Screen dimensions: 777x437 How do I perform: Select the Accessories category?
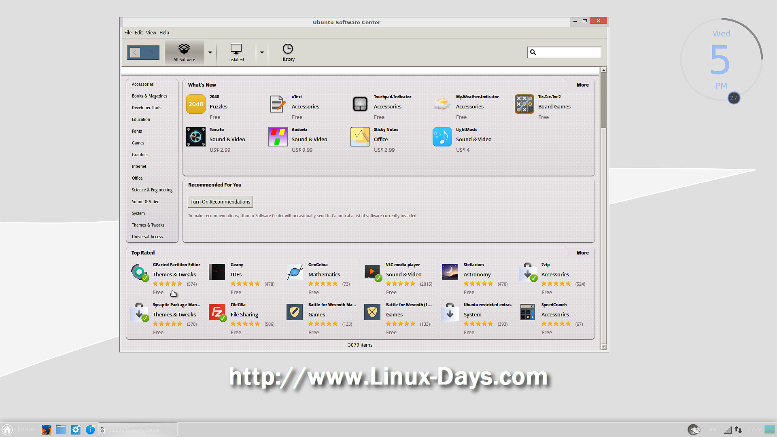click(143, 84)
